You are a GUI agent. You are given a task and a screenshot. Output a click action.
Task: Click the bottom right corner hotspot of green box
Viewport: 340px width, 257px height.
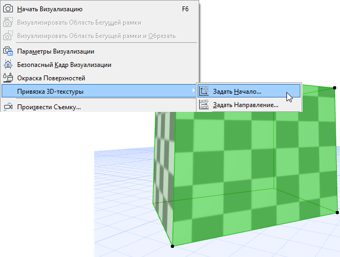(337, 213)
